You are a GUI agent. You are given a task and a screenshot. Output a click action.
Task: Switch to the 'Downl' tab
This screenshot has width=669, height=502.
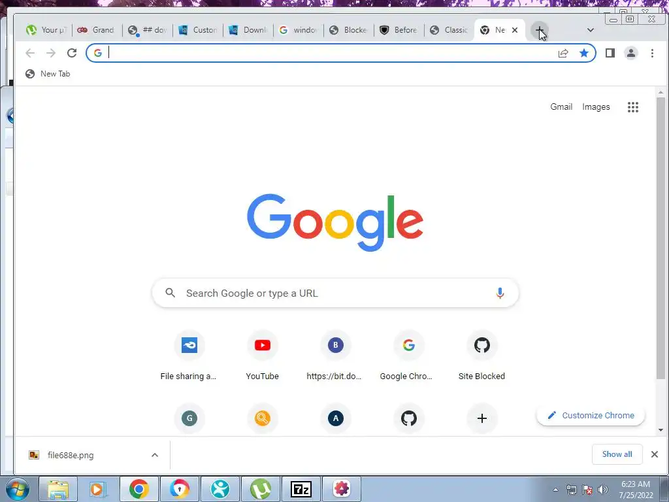pos(248,30)
